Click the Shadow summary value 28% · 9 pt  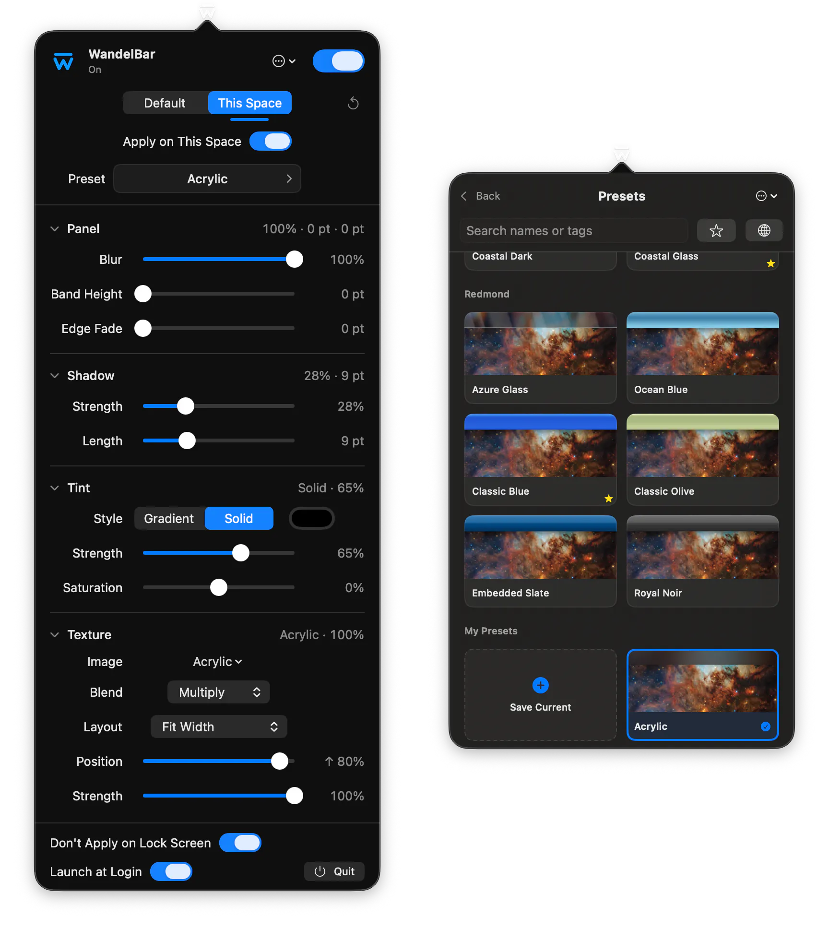[334, 376]
